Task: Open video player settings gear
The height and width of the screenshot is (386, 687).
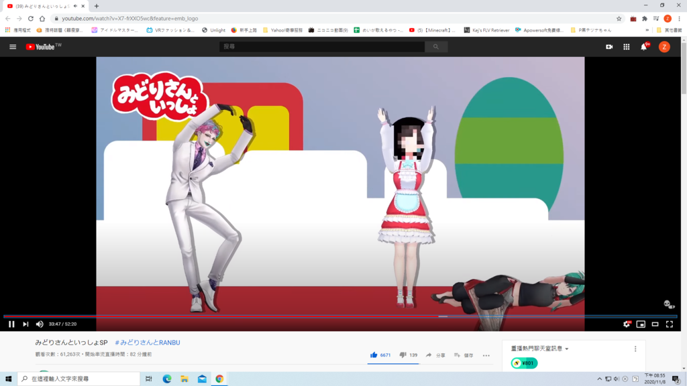Action: (x=627, y=324)
